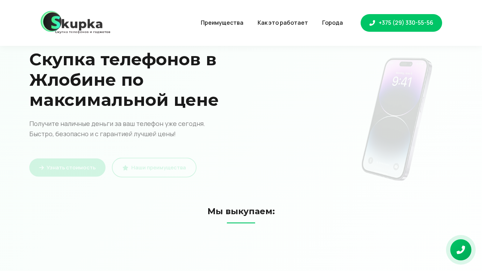Image resolution: width=482 pixels, height=271 pixels.
Task: Click the Получите наличные деньги paragraph
Action: click(117, 129)
